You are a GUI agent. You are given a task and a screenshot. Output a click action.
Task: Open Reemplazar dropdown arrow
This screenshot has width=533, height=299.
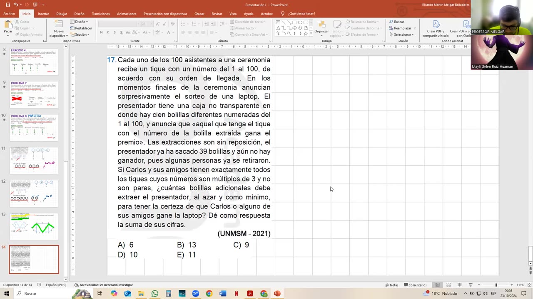[x=415, y=28]
